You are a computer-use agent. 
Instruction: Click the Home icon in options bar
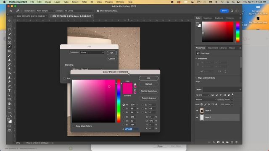tap(11, 11)
